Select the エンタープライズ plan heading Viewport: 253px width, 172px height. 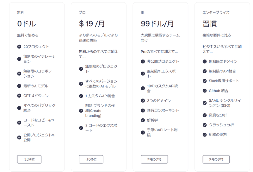(216, 12)
